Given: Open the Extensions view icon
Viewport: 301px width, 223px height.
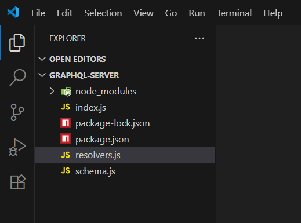Looking at the screenshot, I should pos(17,182).
